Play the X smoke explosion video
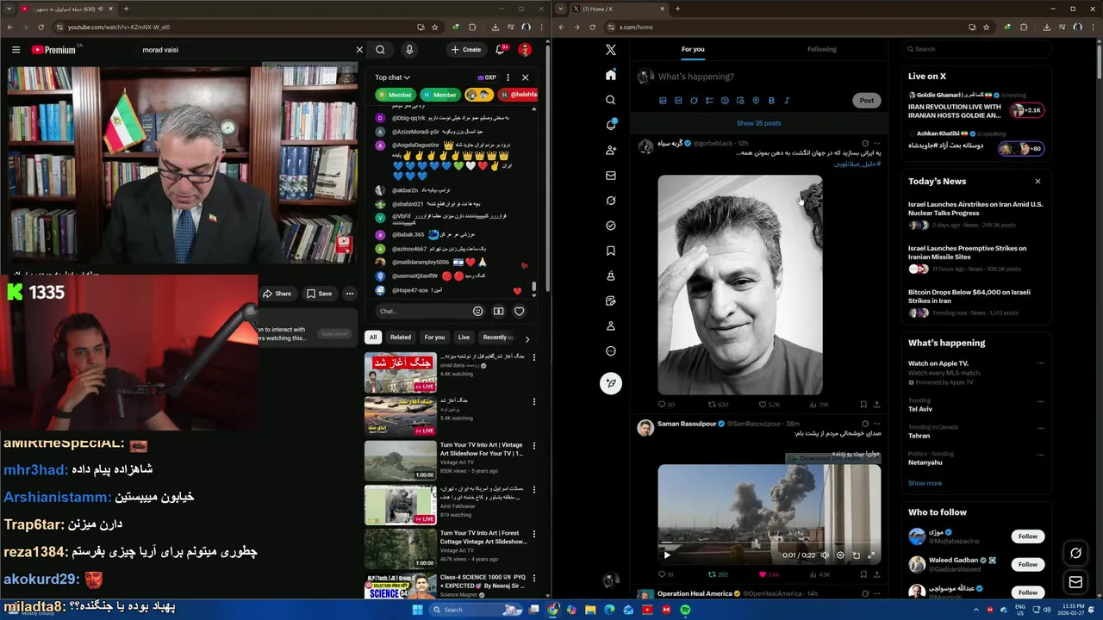 [x=666, y=555]
